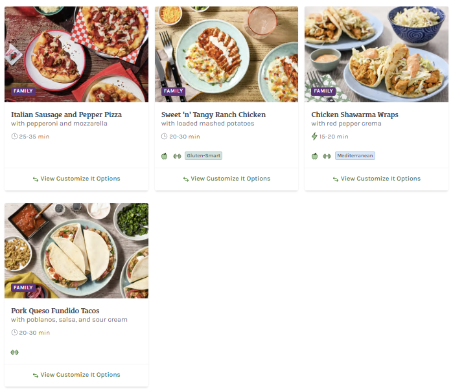
Task: Select the Mediterranean tag
Action: (355, 156)
